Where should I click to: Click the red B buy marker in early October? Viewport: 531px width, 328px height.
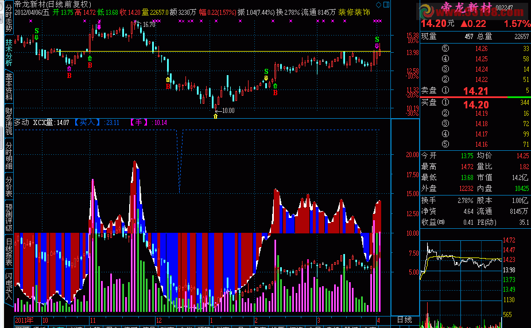coord(69,76)
